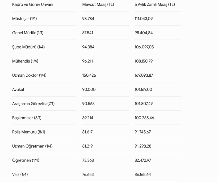Viewport: 218px width, 182px height.
Task: Click the '5 Aylık Zamlı Maaş (TL)' header
Action: pyautogui.click(x=155, y=5)
